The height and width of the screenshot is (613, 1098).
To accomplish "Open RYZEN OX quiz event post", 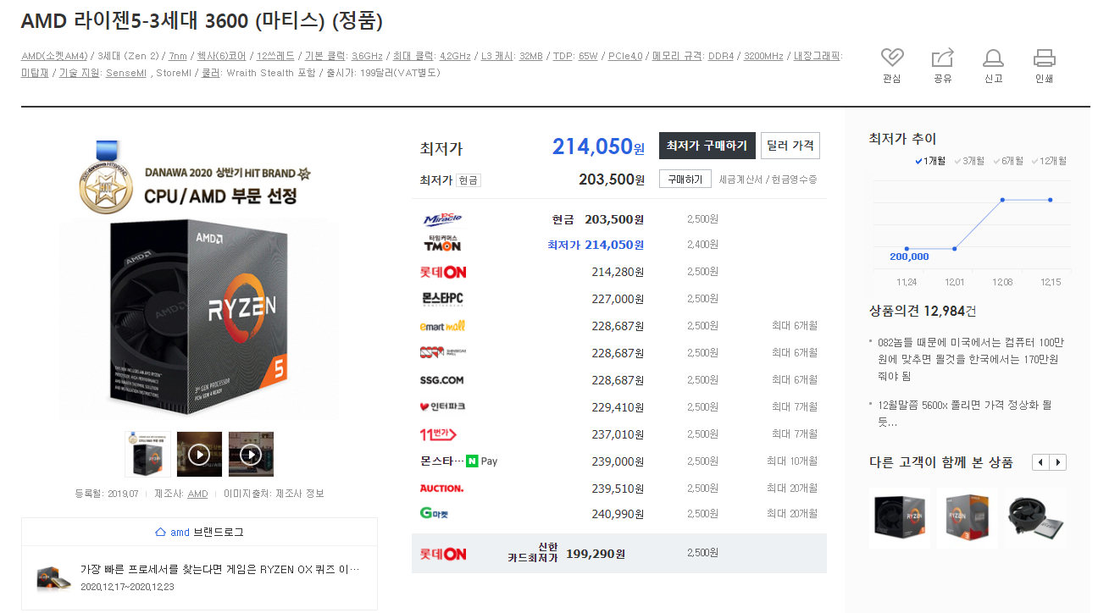I will click(x=219, y=569).
